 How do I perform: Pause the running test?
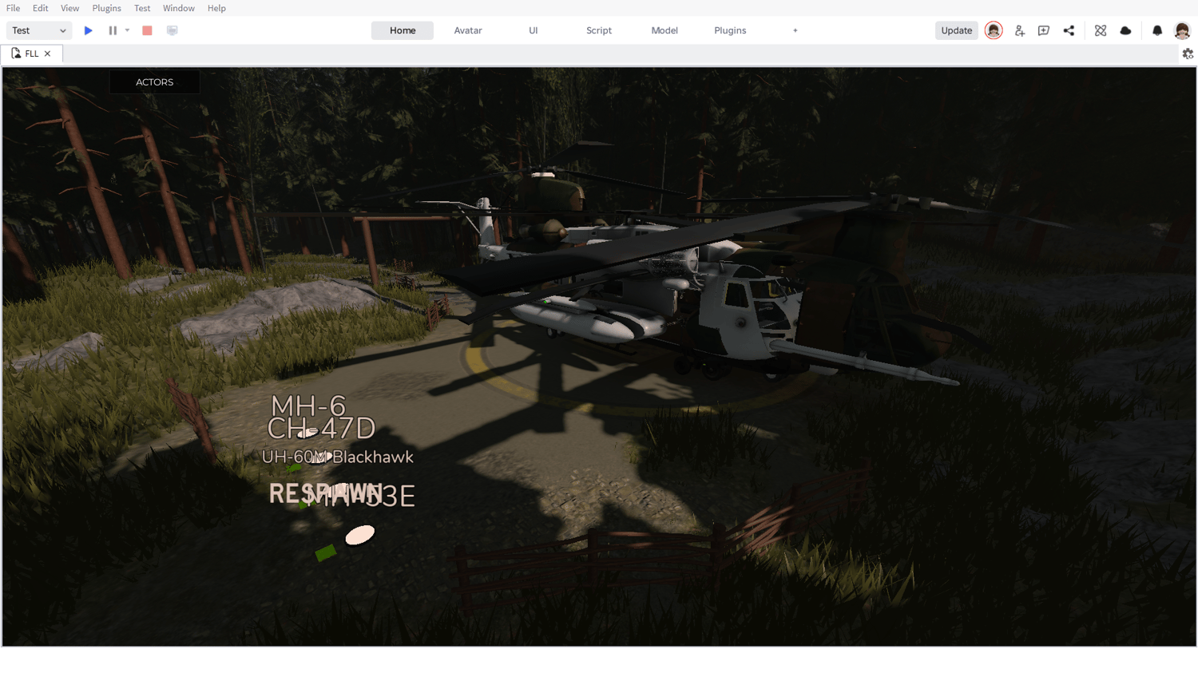pyautogui.click(x=113, y=30)
